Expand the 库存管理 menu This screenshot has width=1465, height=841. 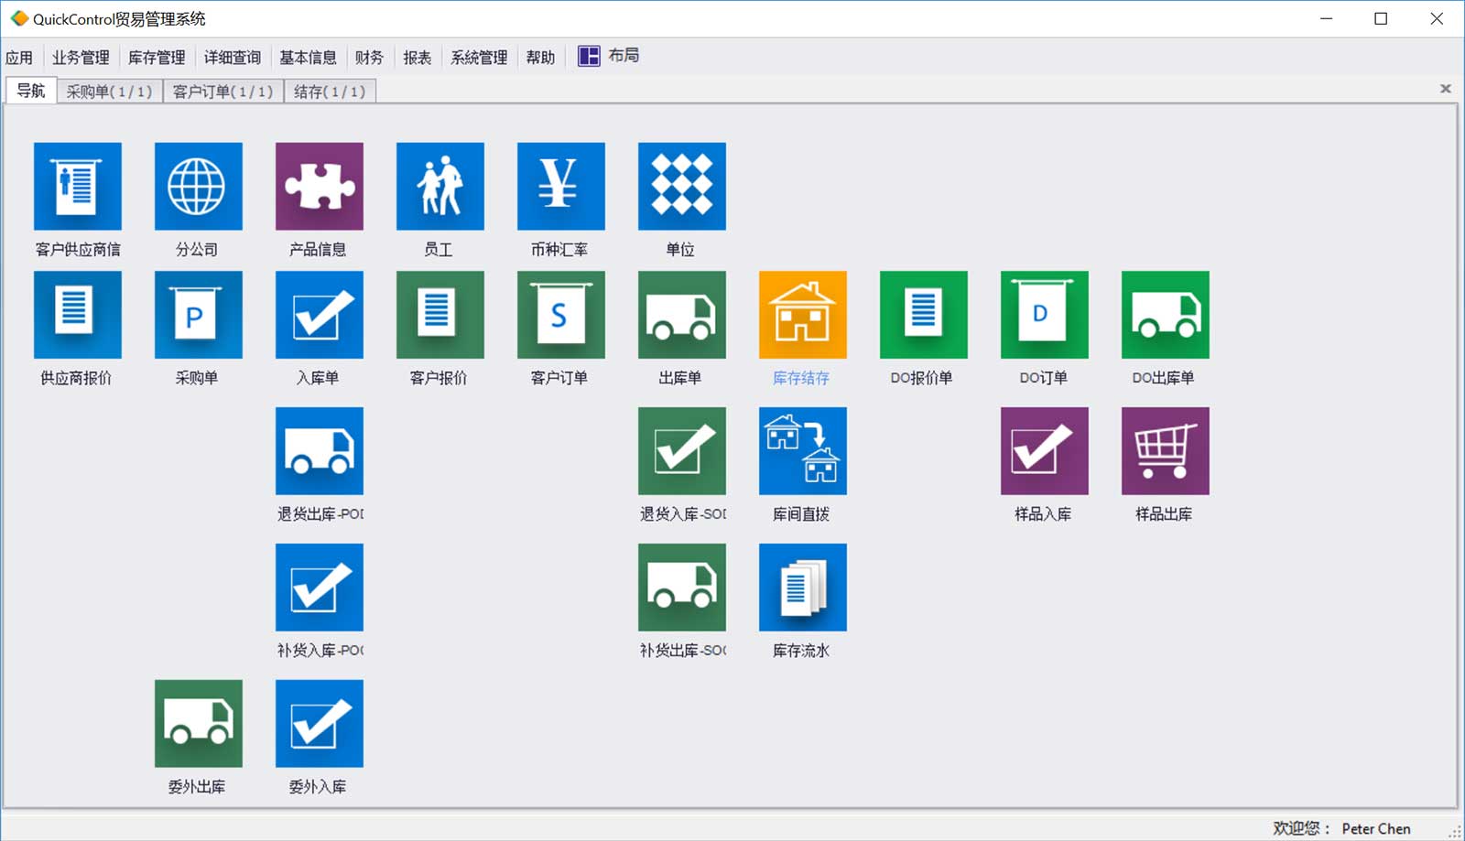[157, 58]
